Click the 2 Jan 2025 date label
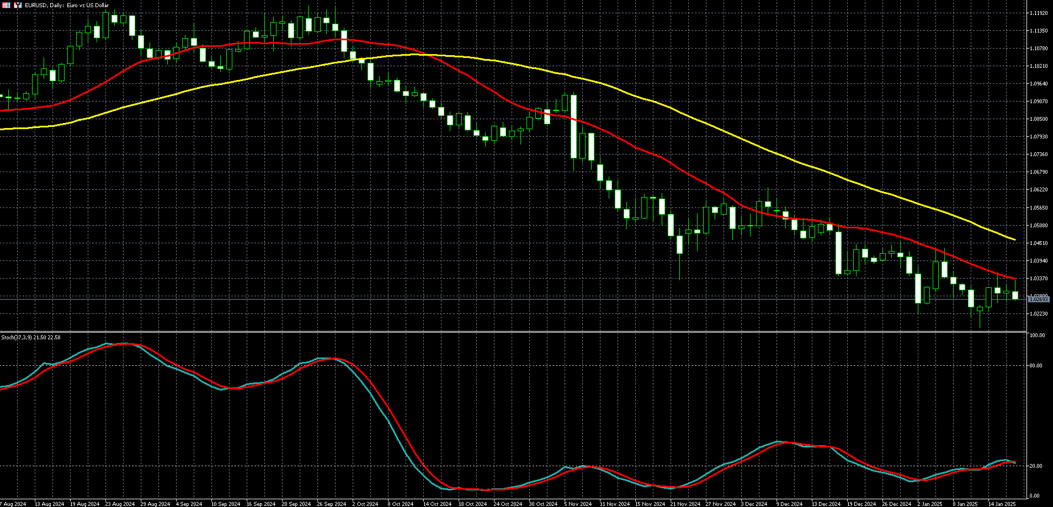1053x507 pixels. 930,504
